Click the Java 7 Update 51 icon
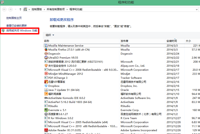200x134 pixels. click(x=46, y=90)
